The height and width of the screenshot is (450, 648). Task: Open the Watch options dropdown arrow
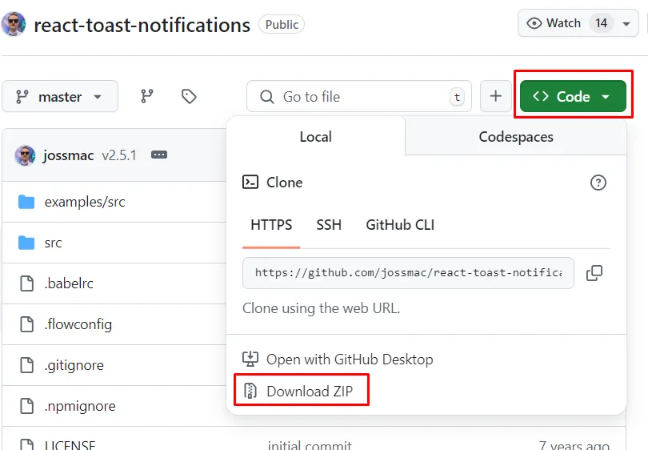pyautogui.click(x=626, y=23)
